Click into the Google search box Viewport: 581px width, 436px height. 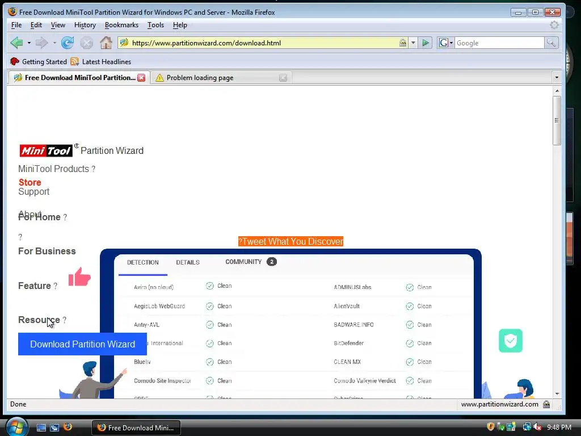tap(499, 43)
